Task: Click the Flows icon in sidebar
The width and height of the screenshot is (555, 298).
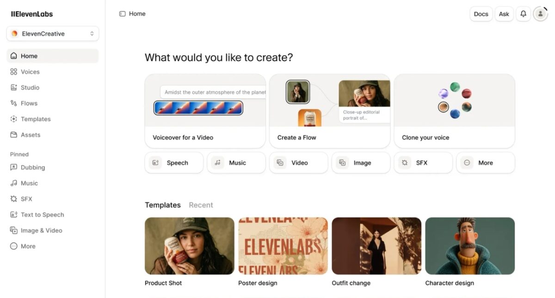Action: (13, 103)
